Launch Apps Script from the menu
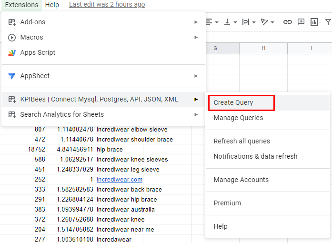 click(x=103, y=52)
